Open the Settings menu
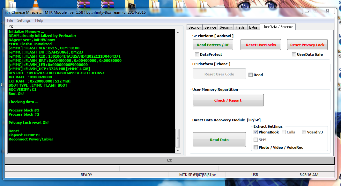This screenshot has width=341, height=186. (24, 20)
